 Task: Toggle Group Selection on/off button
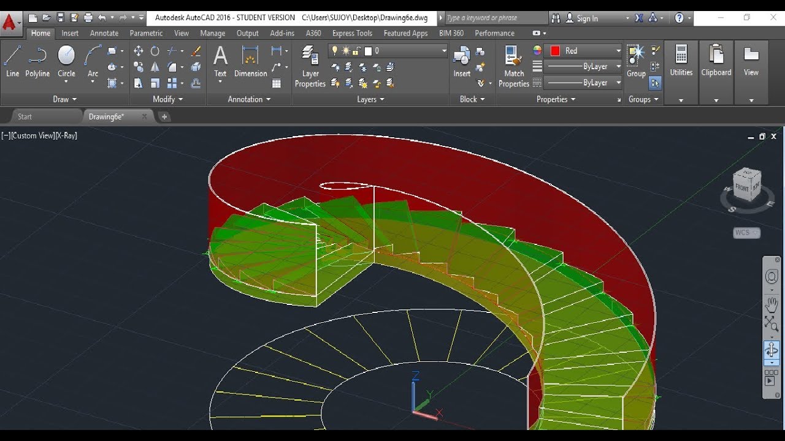coord(655,83)
